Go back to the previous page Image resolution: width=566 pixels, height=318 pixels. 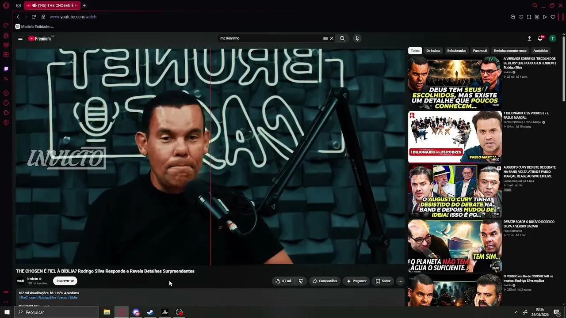18,17
